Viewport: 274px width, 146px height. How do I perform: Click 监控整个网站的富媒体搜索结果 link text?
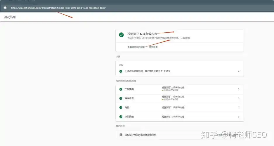141,135
